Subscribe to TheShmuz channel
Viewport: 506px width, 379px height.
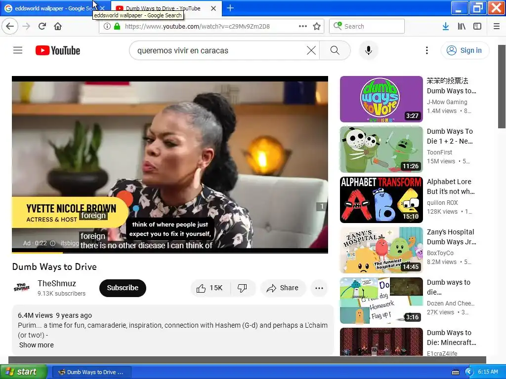[x=123, y=288]
